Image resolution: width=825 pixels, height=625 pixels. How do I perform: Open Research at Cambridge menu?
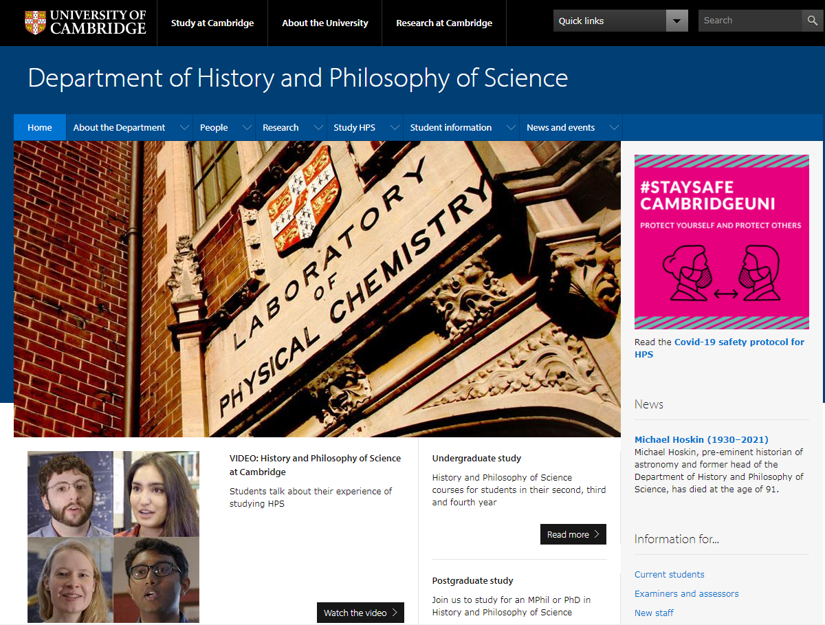[444, 23]
